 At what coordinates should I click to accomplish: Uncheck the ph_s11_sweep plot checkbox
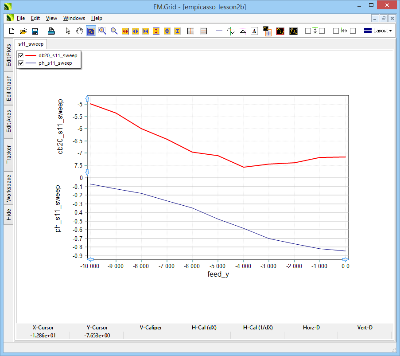coord(21,63)
